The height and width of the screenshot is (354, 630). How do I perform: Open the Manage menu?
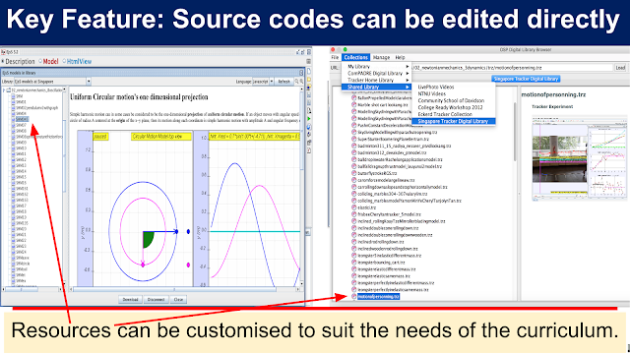(381, 57)
